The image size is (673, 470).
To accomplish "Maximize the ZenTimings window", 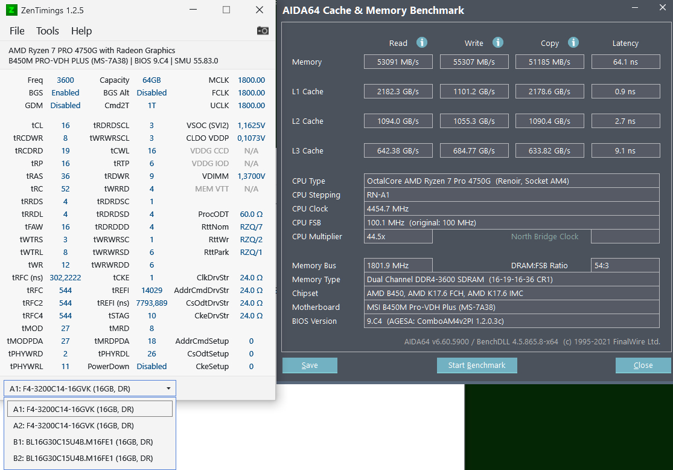I will [226, 10].
